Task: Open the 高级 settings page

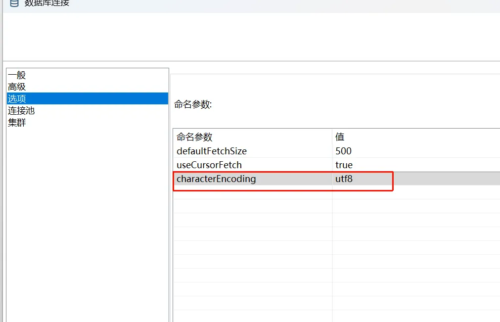Action: point(17,87)
